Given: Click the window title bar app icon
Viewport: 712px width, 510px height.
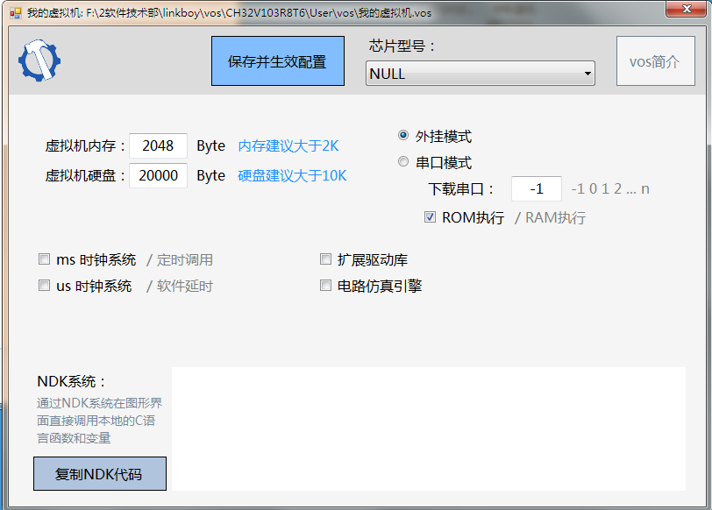Looking at the screenshot, I should tap(16, 12).
